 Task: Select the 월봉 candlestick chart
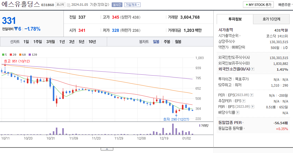click(178, 42)
